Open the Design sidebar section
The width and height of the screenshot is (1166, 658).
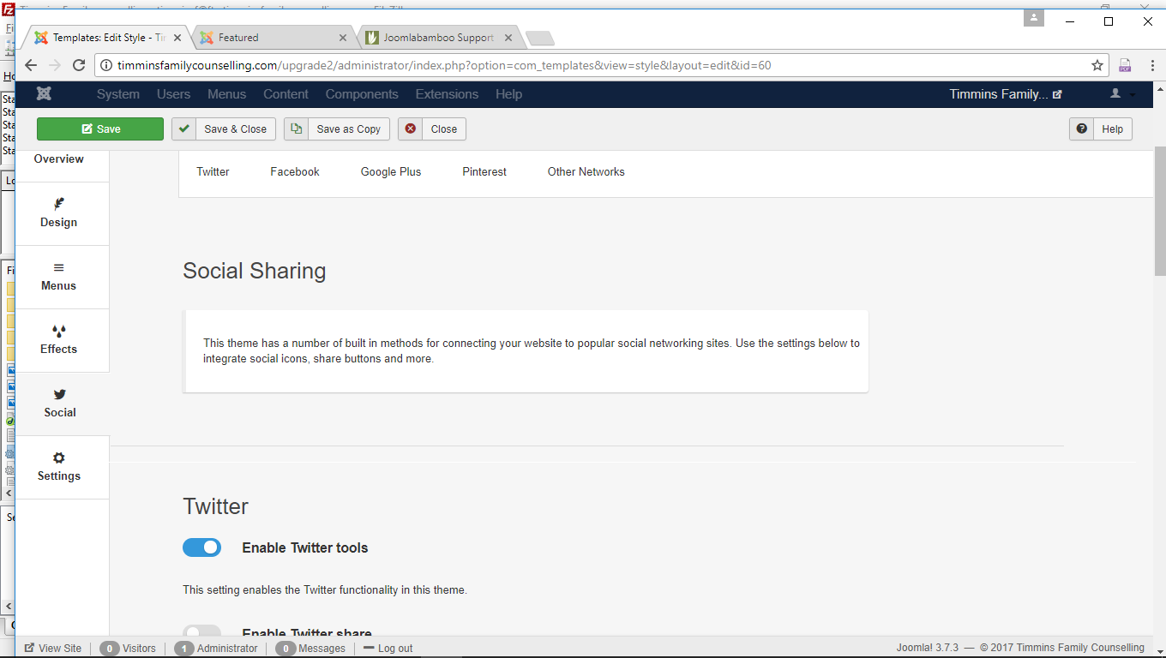click(x=59, y=213)
